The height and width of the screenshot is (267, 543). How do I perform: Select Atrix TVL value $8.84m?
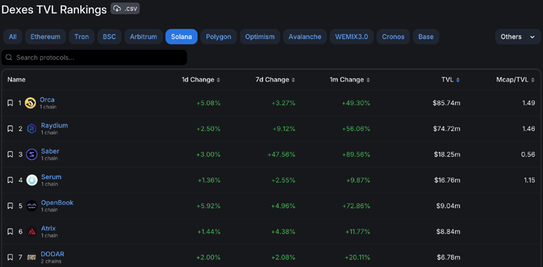tap(448, 231)
